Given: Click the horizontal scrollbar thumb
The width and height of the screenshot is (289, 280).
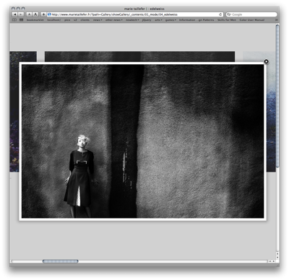Looking at the screenshot, I should [60, 261].
